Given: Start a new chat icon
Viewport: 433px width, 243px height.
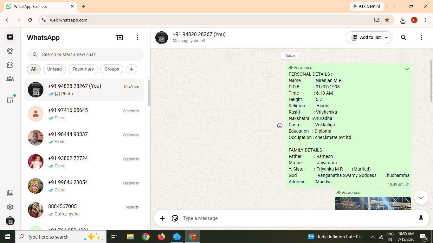Looking at the screenshot, I should [x=120, y=38].
